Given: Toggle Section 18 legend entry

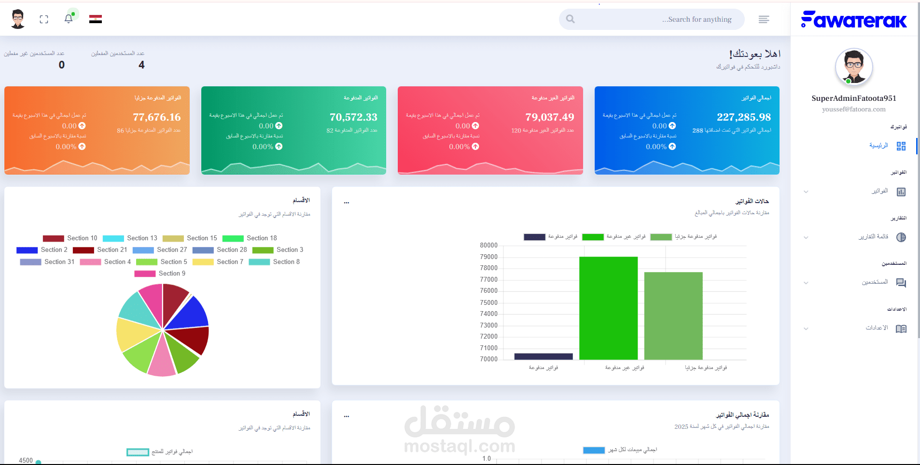Looking at the screenshot, I should [x=250, y=238].
